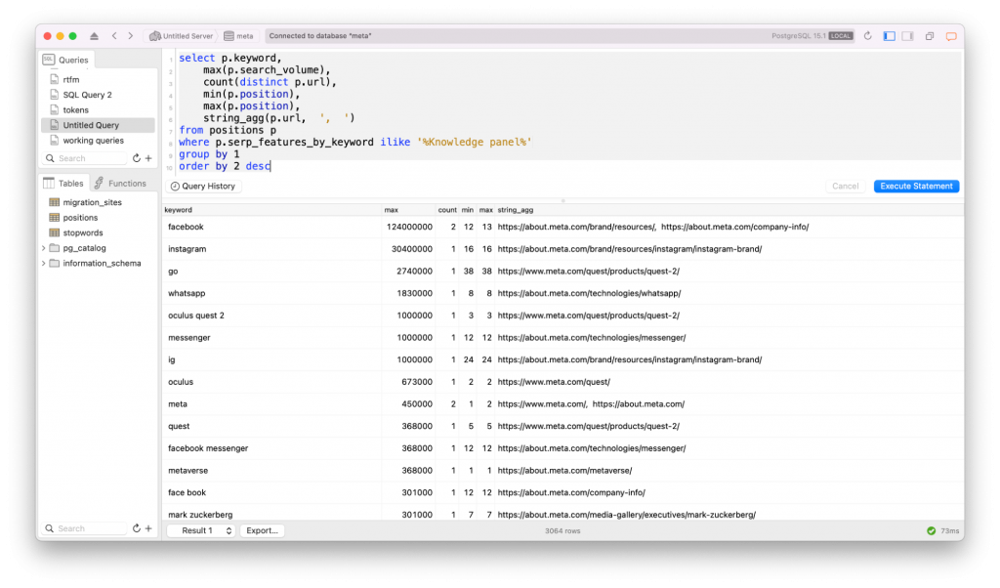Go back with the left arrow

coord(114,36)
